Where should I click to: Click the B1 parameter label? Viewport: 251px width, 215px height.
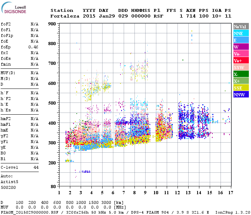pyautogui.click(x=3, y=159)
